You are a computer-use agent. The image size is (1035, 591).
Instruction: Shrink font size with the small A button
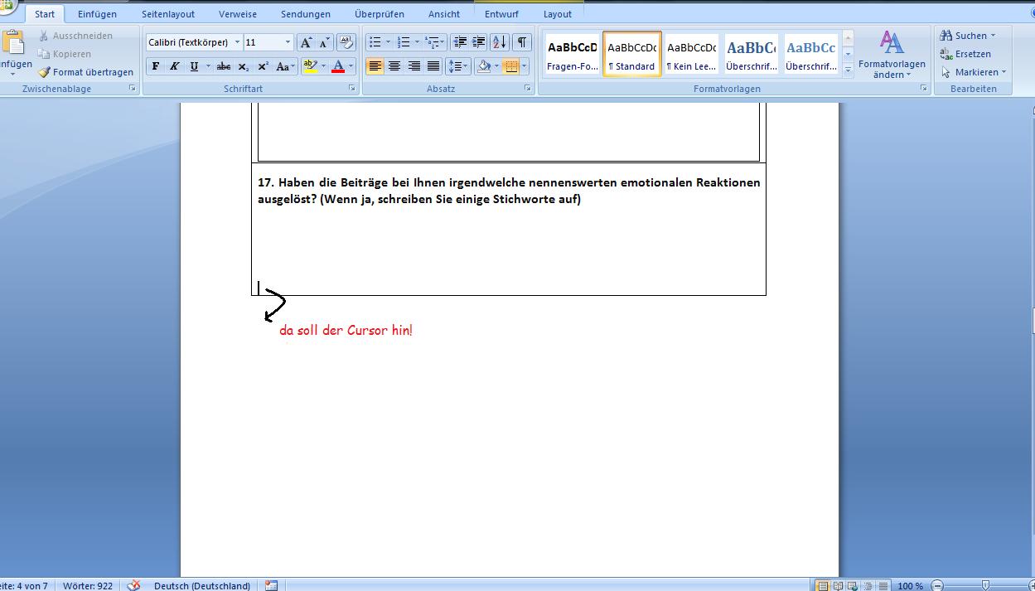click(x=324, y=42)
